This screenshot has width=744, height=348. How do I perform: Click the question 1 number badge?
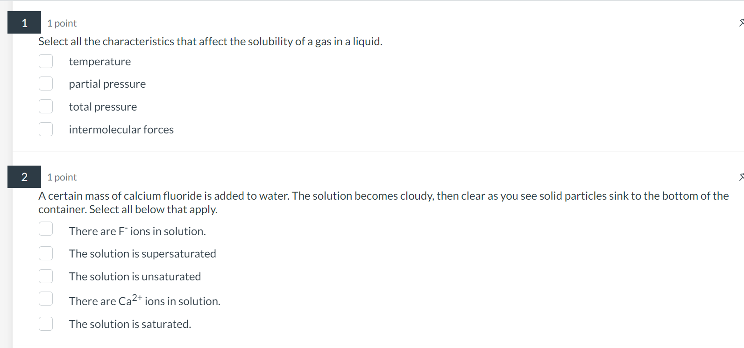point(24,22)
